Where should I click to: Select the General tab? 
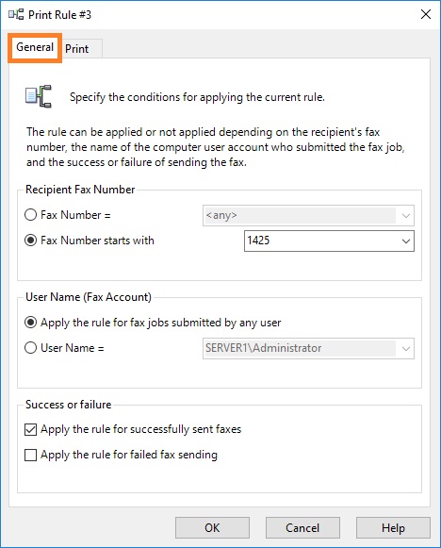35,47
